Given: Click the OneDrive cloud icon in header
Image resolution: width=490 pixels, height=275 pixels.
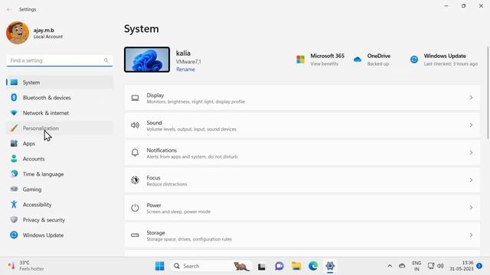Looking at the screenshot, I should (358, 60).
